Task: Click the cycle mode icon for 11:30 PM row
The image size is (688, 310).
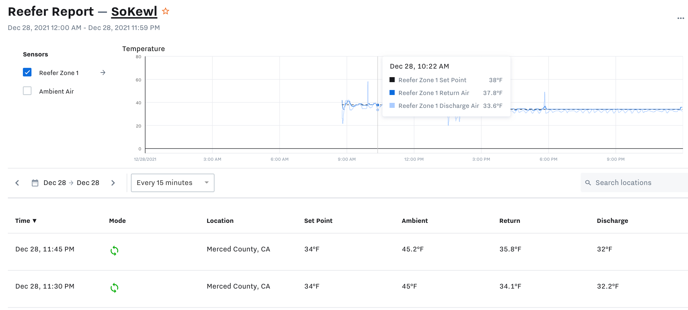Action: [x=114, y=287]
